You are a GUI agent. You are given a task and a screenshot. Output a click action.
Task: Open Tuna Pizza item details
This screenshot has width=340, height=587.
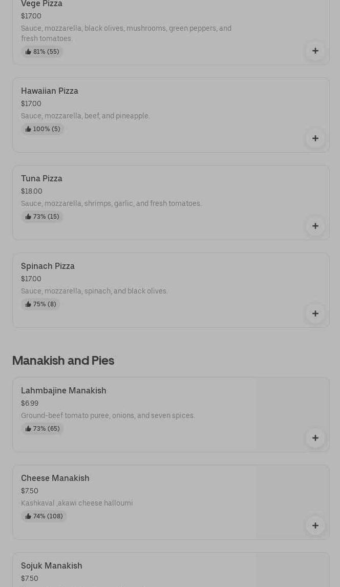(41, 179)
